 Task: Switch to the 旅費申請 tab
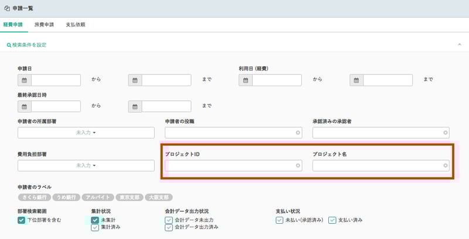point(44,25)
